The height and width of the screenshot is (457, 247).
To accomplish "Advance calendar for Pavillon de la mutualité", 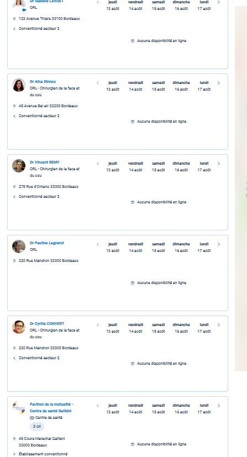I will coord(219,406).
